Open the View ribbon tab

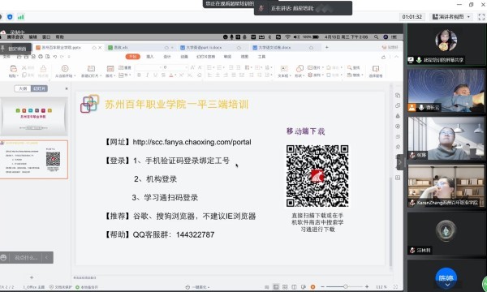[x=244, y=57]
